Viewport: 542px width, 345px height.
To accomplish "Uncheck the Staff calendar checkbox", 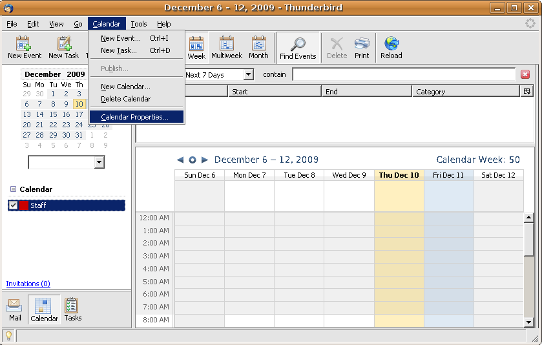I will (13, 205).
